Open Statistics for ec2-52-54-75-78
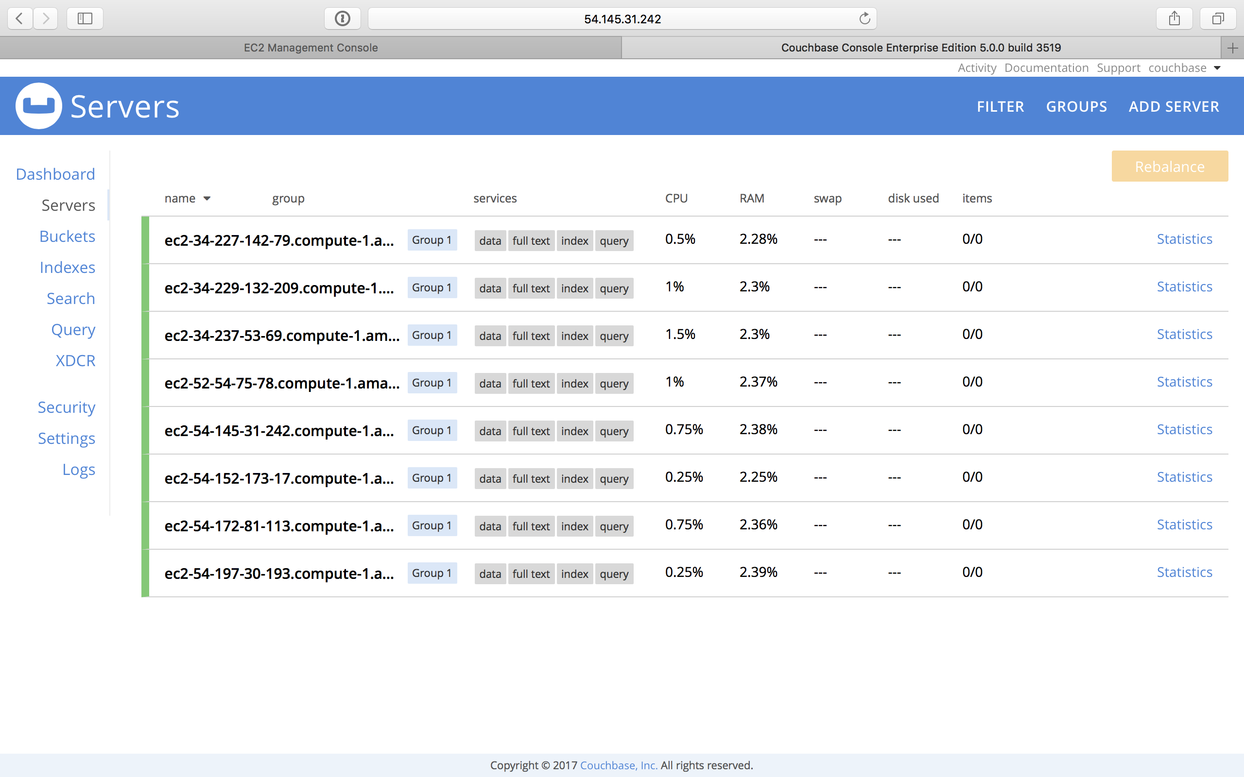This screenshot has height=777, width=1244. coord(1184,382)
